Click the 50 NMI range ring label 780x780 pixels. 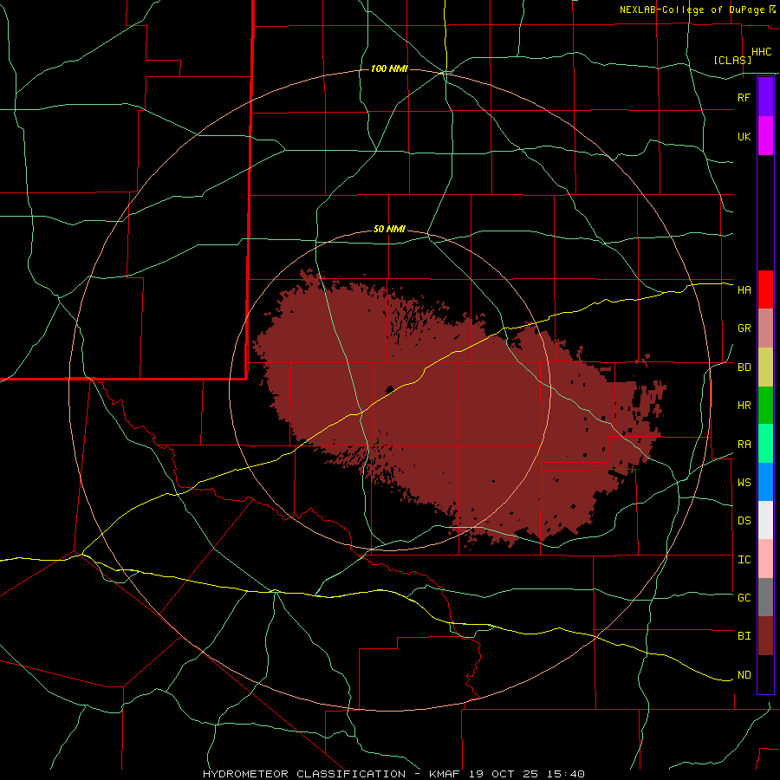389,229
